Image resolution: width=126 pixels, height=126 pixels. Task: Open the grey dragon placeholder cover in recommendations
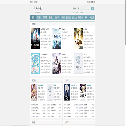pyautogui.click(x=78, y=63)
